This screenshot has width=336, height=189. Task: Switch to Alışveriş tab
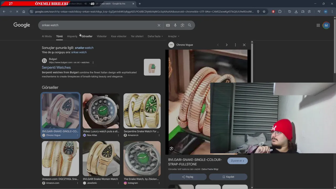(72, 36)
